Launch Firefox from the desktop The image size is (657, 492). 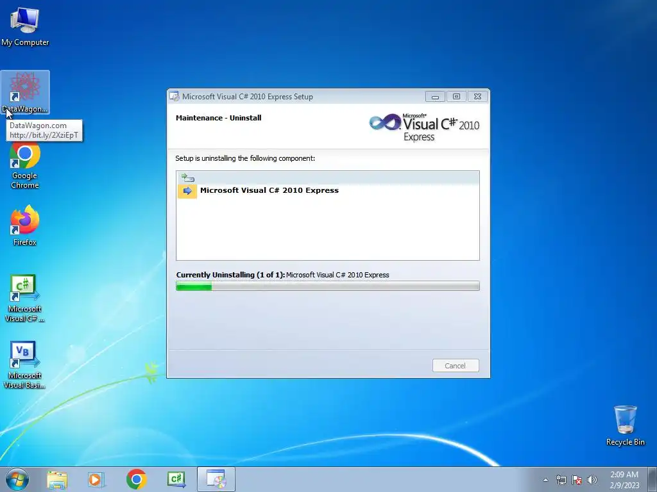25,225
